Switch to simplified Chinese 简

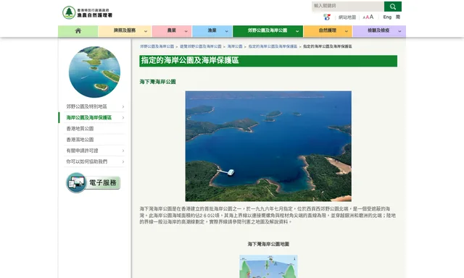(398, 17)
